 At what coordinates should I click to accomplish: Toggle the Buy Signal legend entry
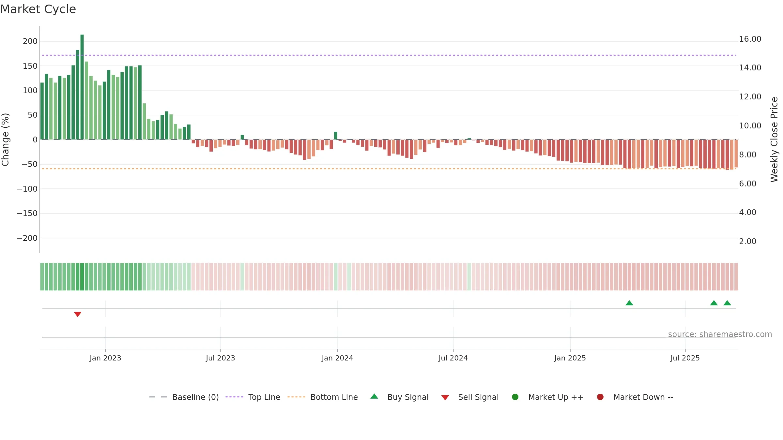coord(400,397)
